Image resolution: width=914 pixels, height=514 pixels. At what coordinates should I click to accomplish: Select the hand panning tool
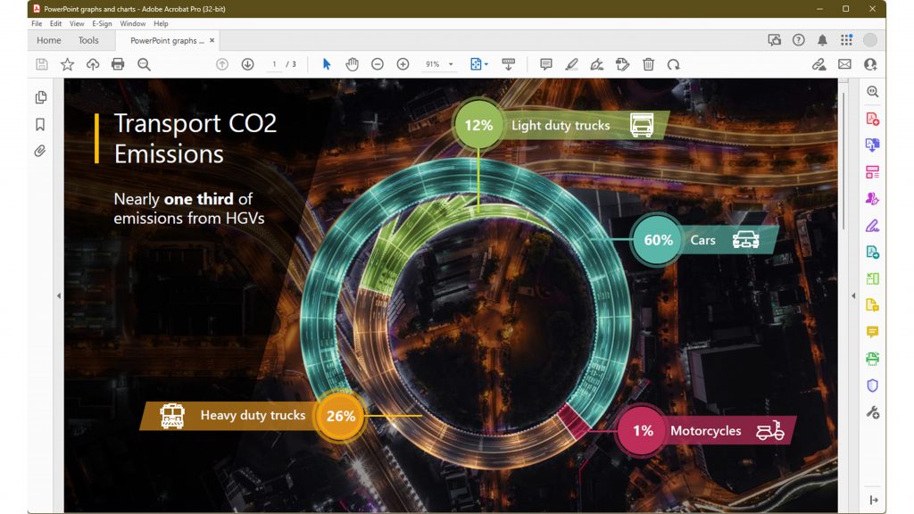click(352, 63)
